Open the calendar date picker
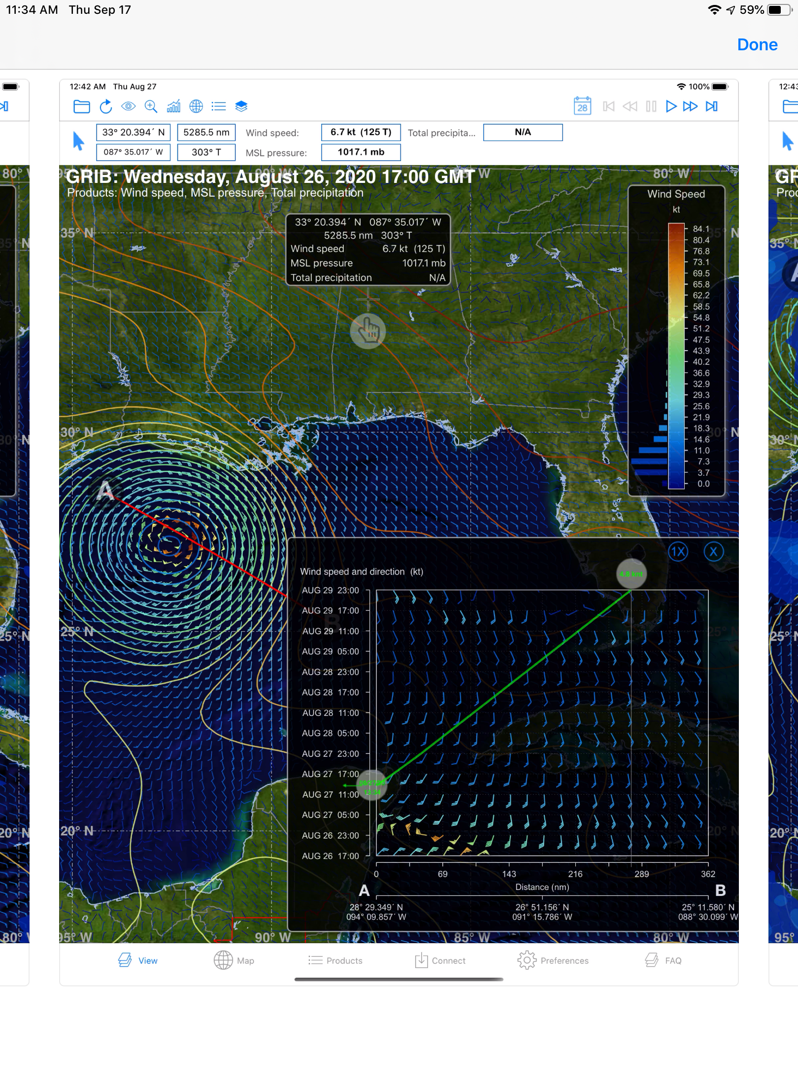The image size is (798, 1065). click(582, 106)
